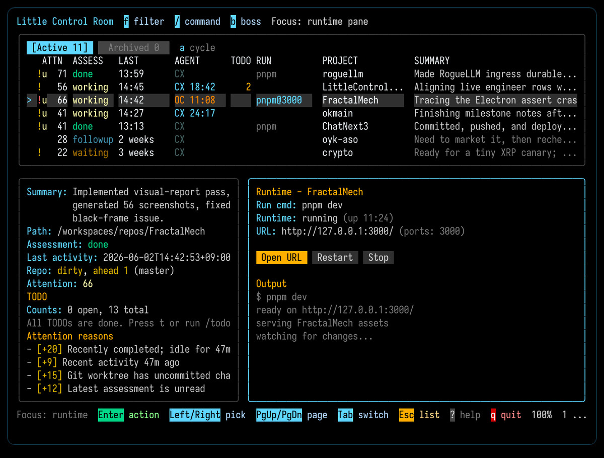Click the Attention reasons heading

click(x=70, y=336)
